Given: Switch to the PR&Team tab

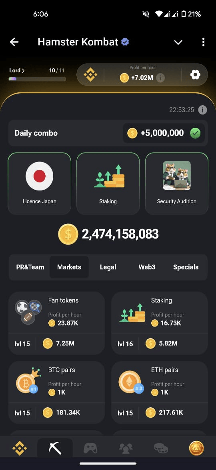Looking at the screenshot, I should [x=30, y=267].
